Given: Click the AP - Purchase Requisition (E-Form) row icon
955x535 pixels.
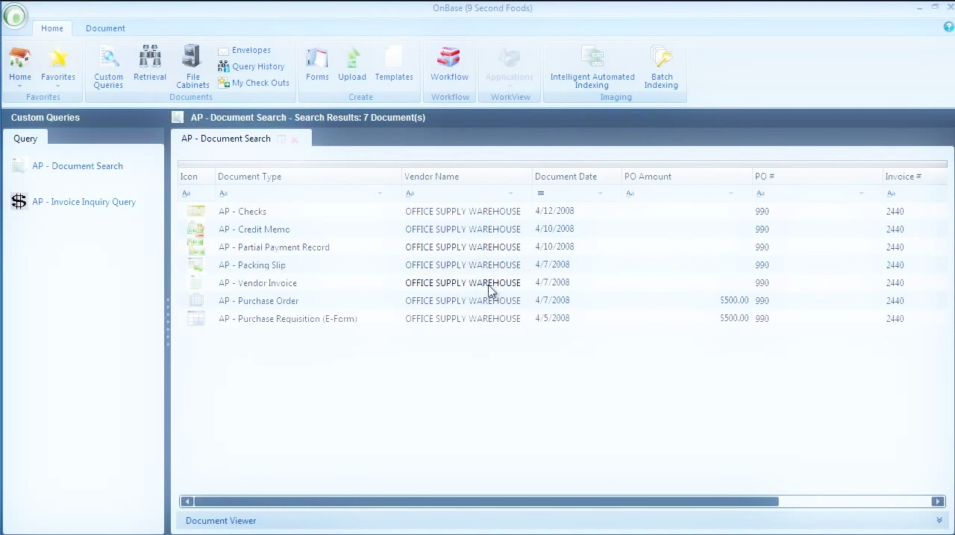Looking at the screenshot, I should [x=195, y=319].
